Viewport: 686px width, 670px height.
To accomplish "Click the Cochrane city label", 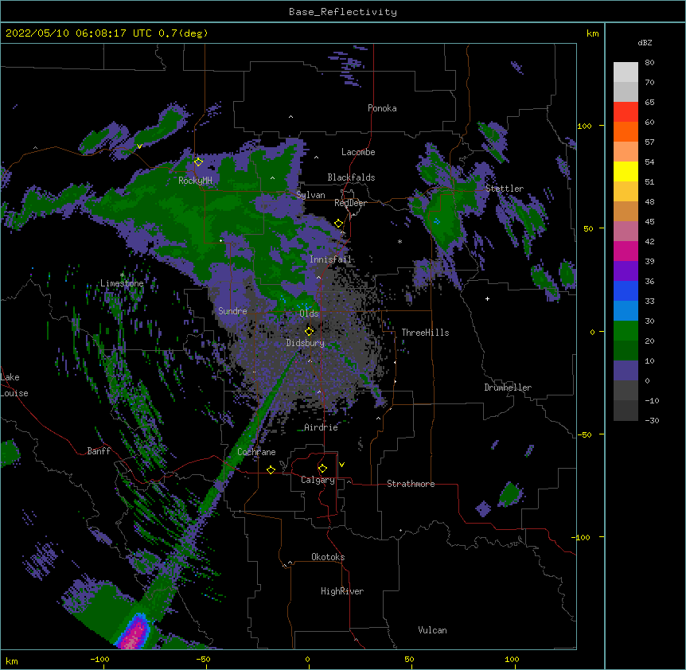I will coord(256,452).
